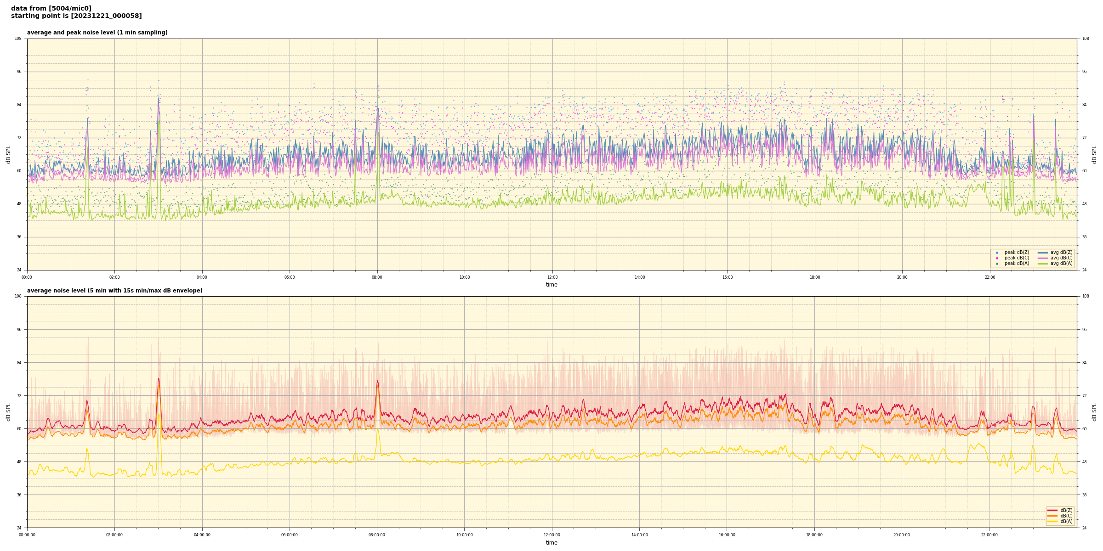This screenshot has height=551, width=1103.
Task: Click the green peak dB(A) legend marker
Action: pos(997,264)
